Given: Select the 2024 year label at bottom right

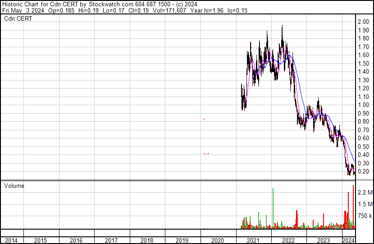Looking at the screenshot, I should [348, 240].
